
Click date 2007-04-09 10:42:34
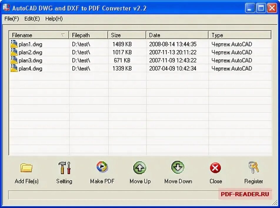point(173,68)
